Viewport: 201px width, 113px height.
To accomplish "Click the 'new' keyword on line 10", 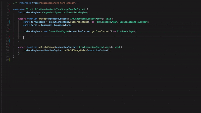I will click(45, 31).
